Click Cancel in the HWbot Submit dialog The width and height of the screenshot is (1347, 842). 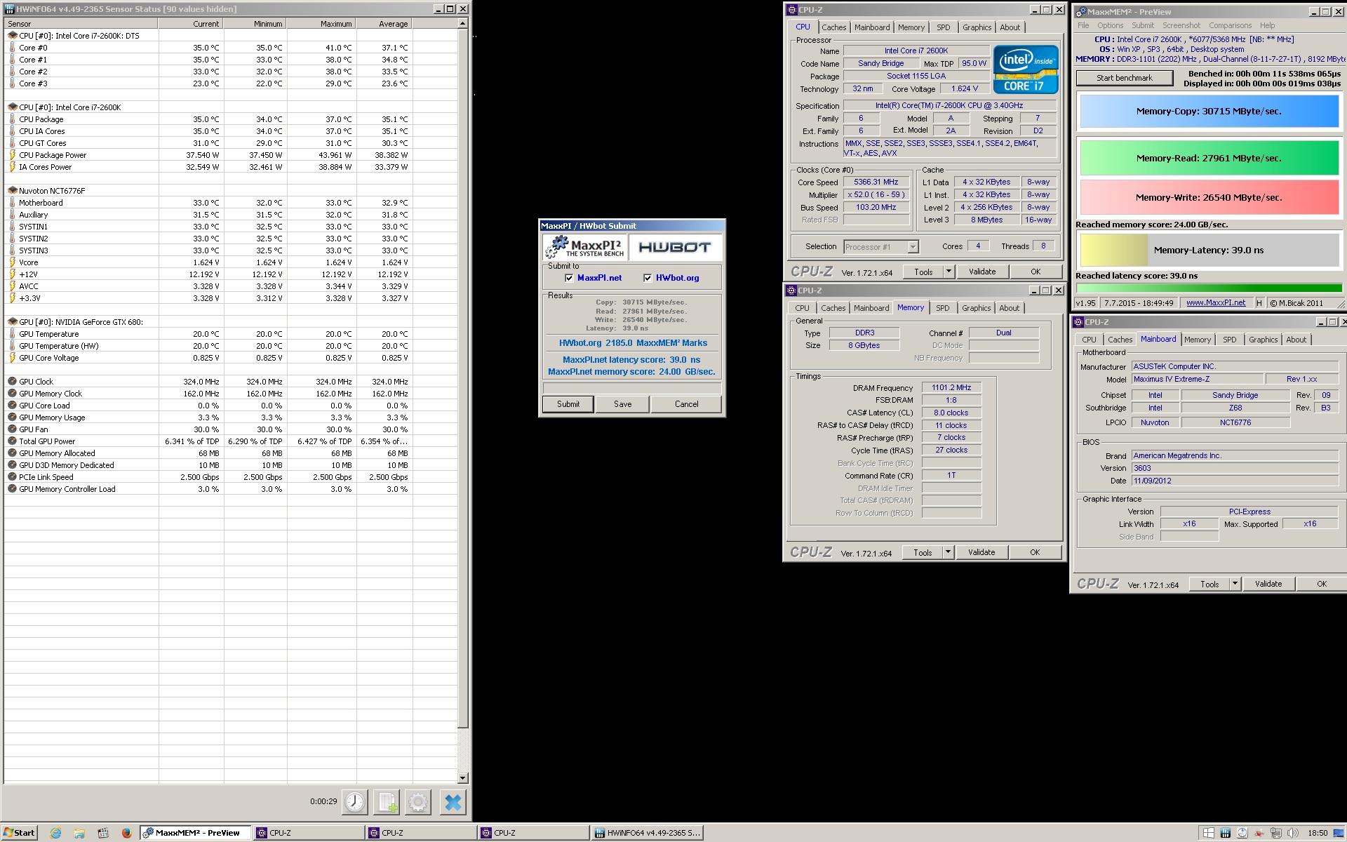[686, 404]
